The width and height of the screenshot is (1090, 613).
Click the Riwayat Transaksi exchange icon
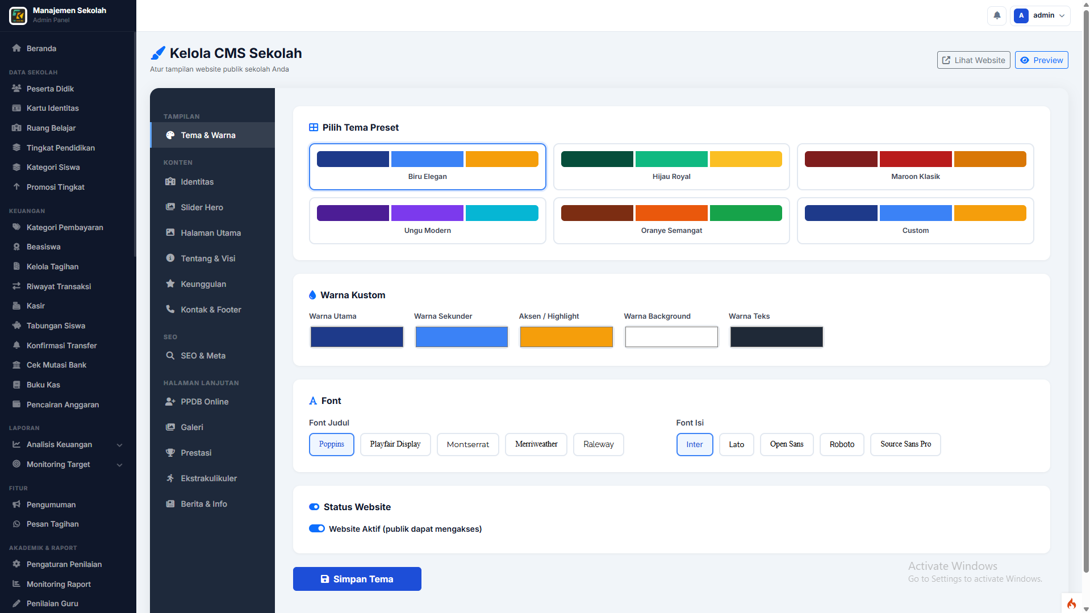click(16, 286)
